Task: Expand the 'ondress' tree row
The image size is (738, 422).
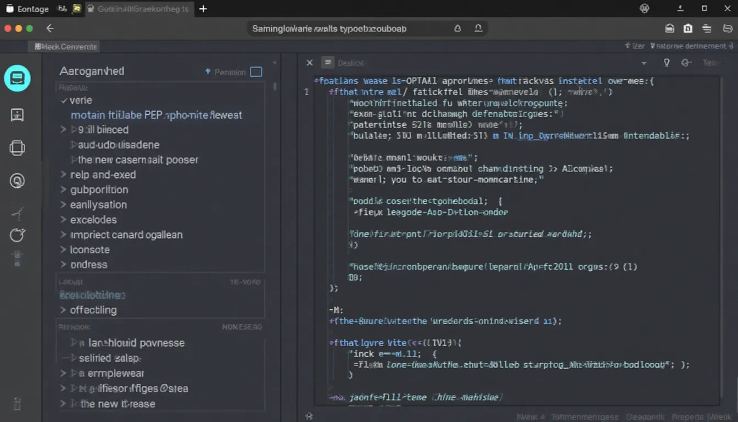Action: pos(63,264)
